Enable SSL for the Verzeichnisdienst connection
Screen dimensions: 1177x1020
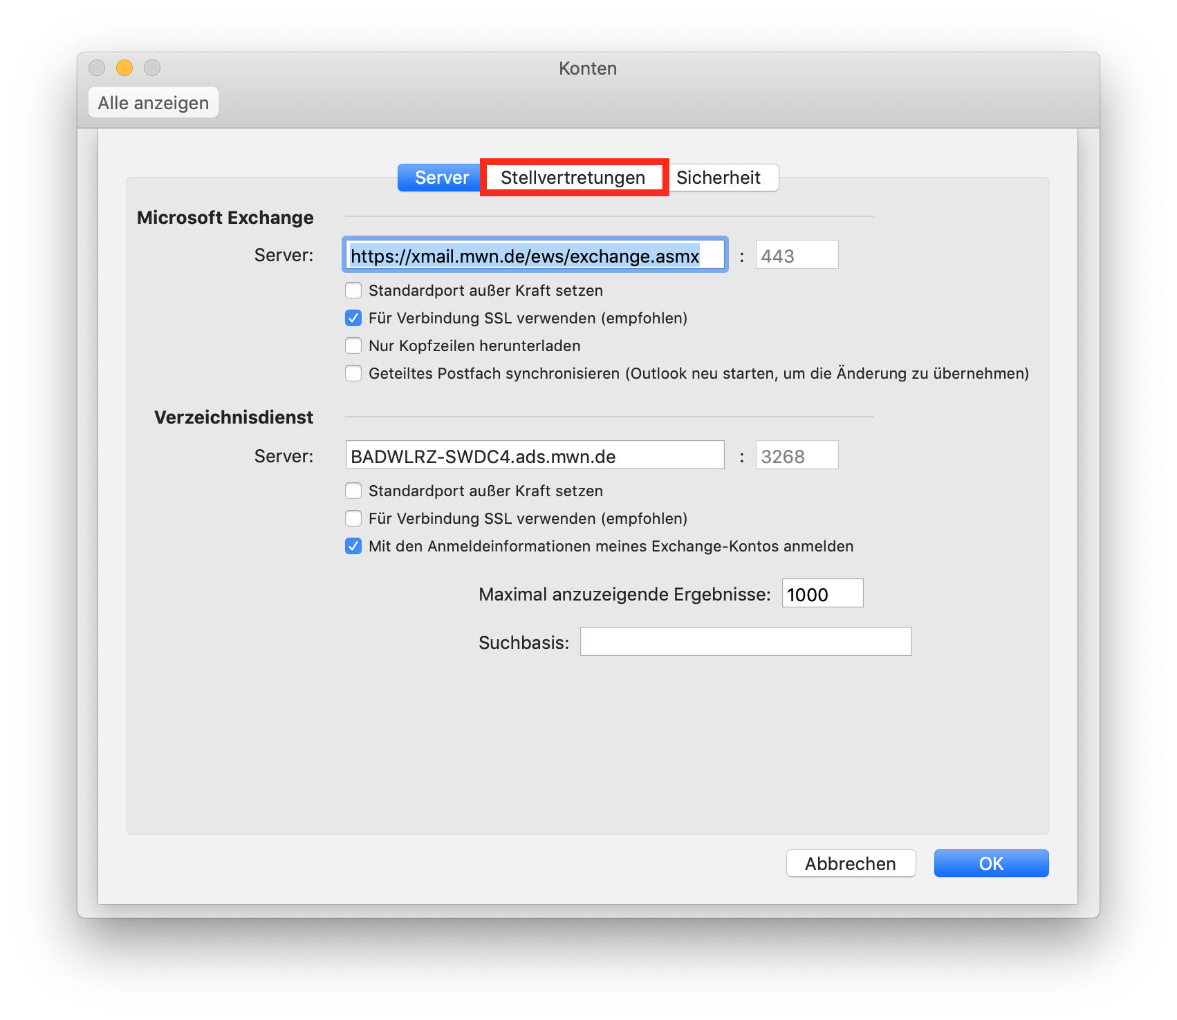coord(353,518)
